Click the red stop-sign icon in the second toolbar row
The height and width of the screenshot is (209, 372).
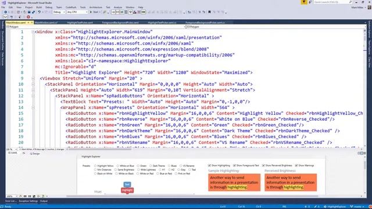click(28, 17)
